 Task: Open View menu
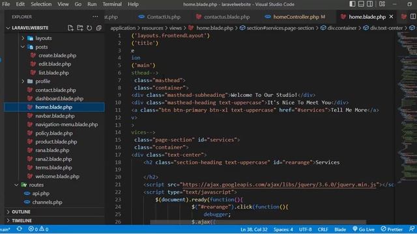(63, 5)
